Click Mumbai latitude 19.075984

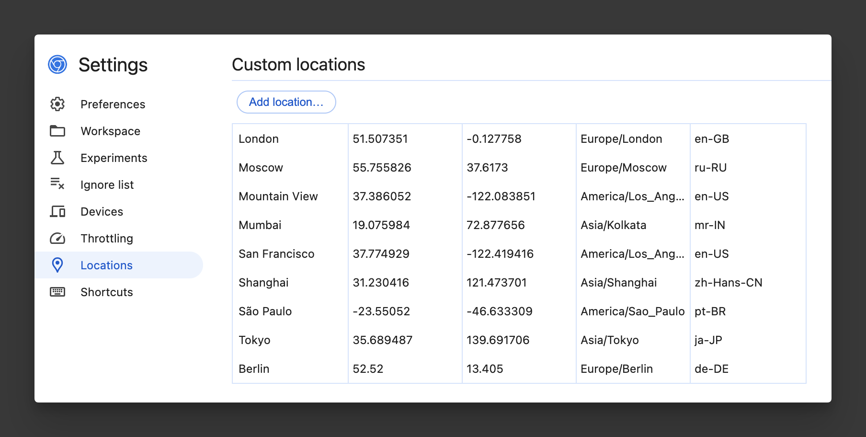381,225
